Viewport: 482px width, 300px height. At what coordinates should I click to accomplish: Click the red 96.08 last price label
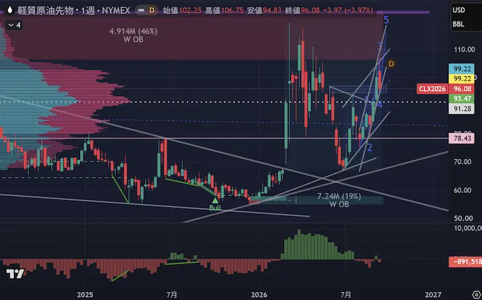click(461, 89)
